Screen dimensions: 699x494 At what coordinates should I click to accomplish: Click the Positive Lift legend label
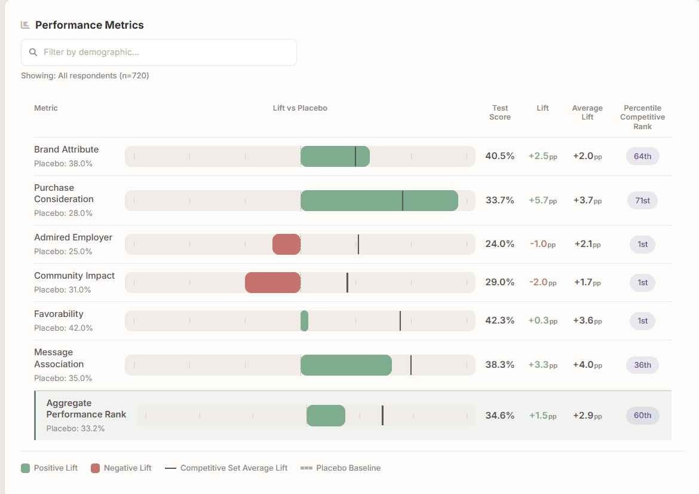[x=56, y=468]
